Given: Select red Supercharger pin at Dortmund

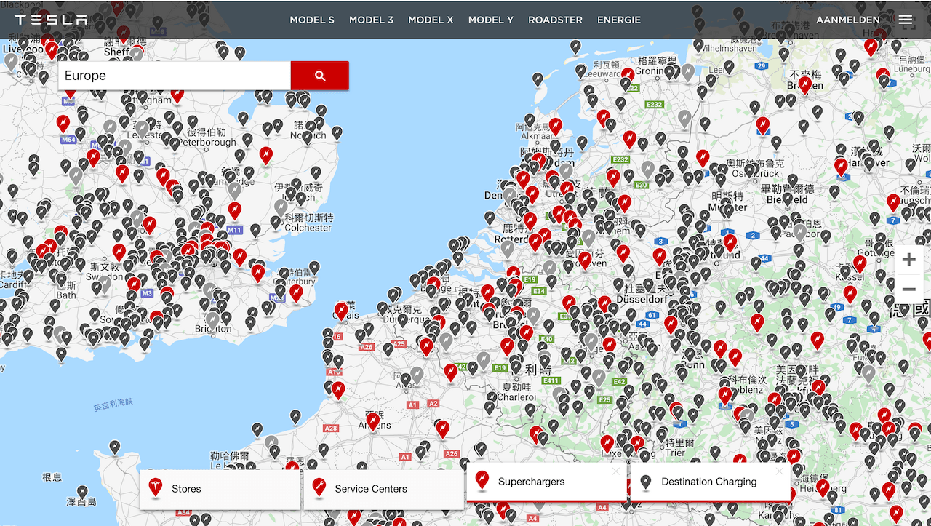Looking at the screenshot, I should coord(730,242).
